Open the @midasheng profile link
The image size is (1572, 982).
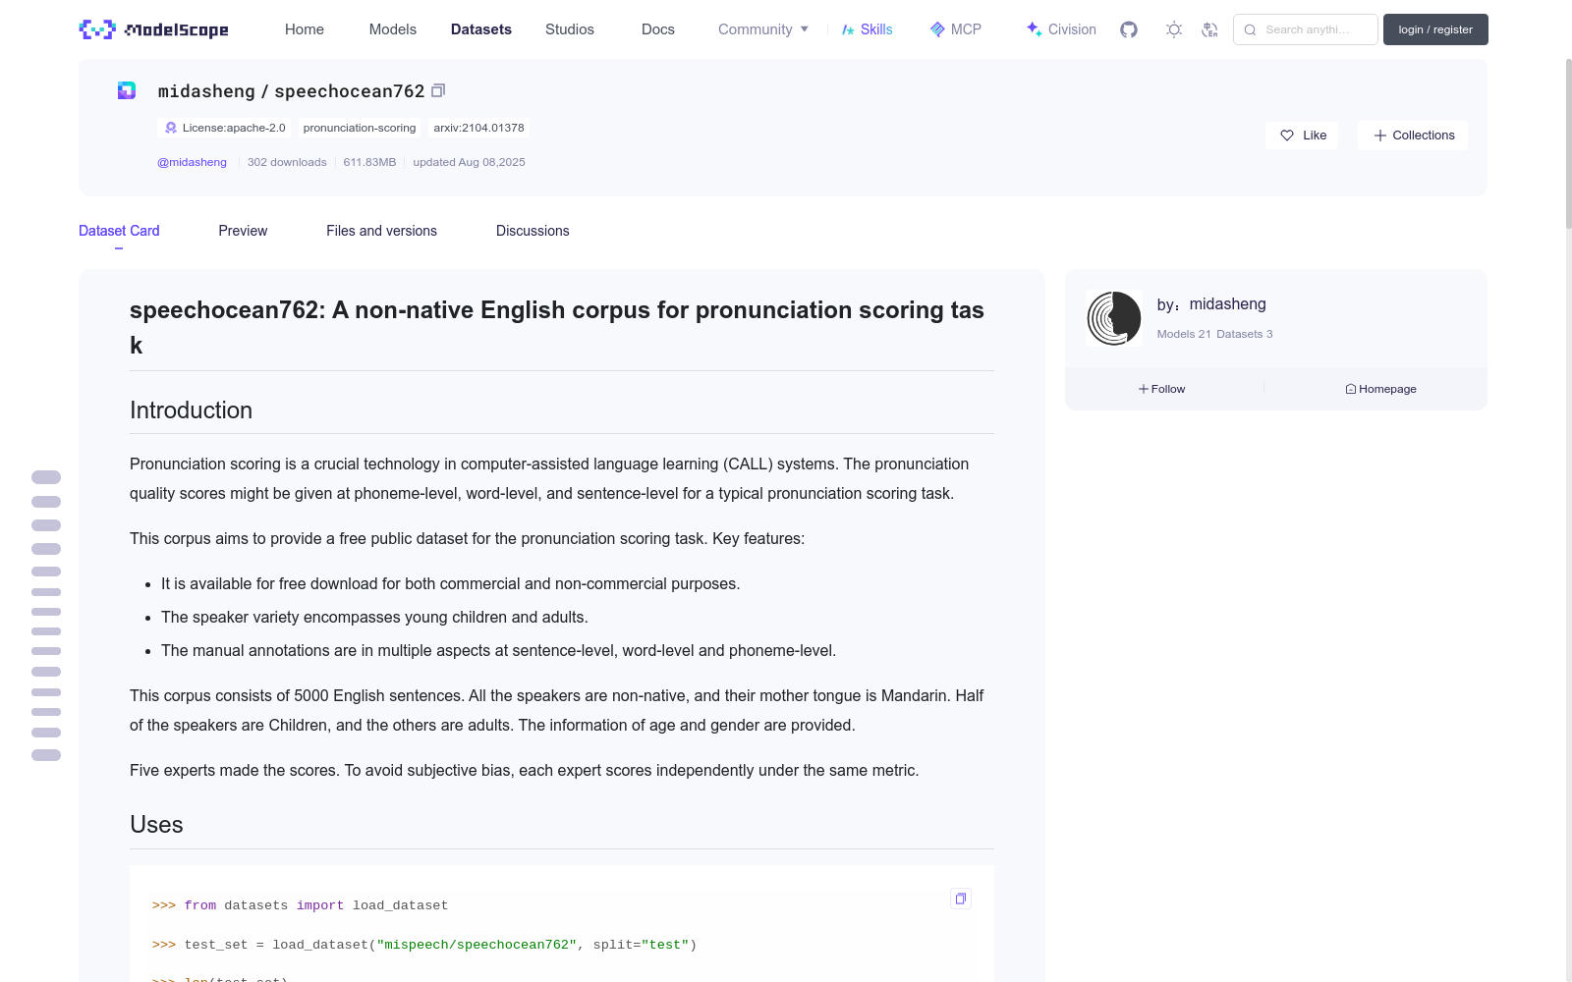[192, 162]
